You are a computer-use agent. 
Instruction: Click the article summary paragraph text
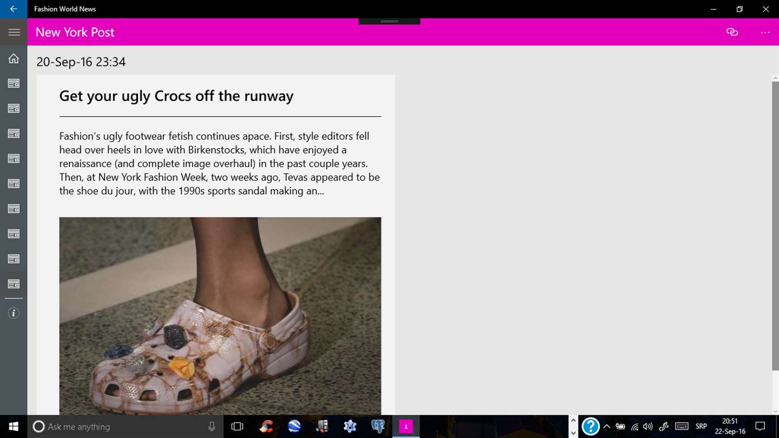pyautogui.click(x=220, y=163)
